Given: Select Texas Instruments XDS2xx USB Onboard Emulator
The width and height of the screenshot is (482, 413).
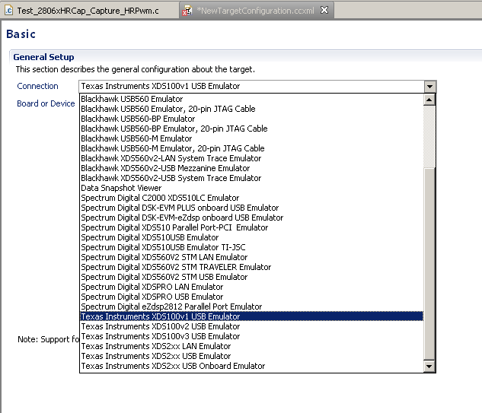Looking at the screenshot, I should point(251,366).
